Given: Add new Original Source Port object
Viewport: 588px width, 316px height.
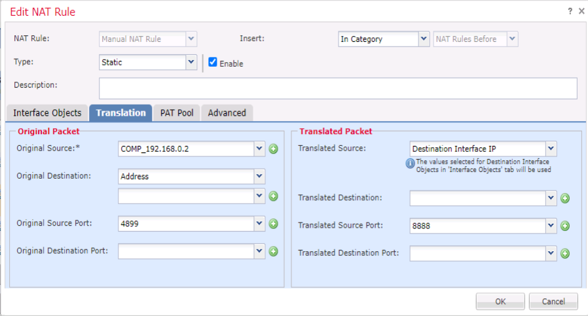Looking at the screenshot, I should [274, 224].
